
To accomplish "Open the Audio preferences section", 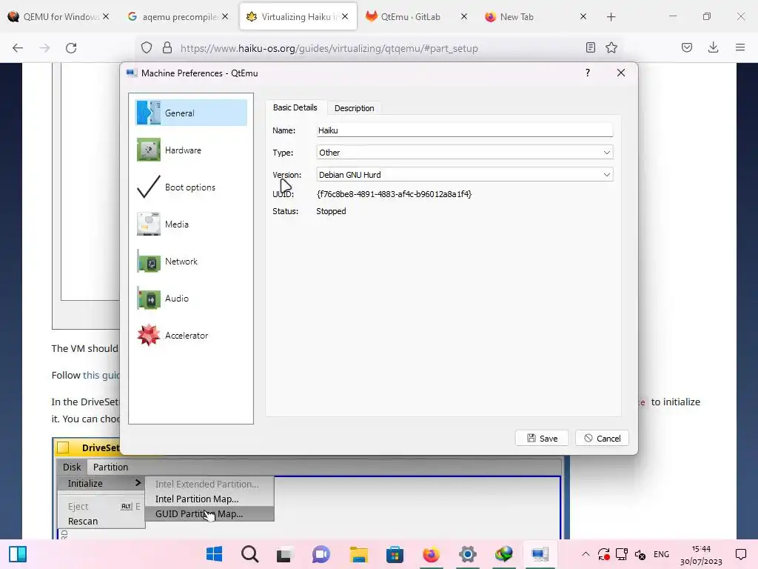I will pos(191,299).
